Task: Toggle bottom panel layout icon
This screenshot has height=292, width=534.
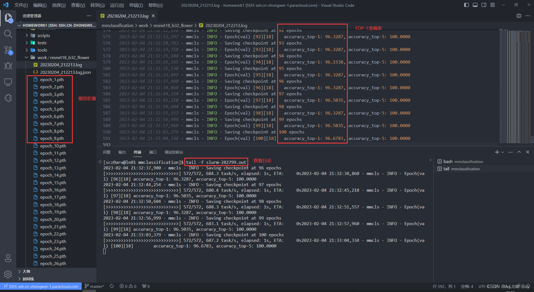Action: [475, 5]
